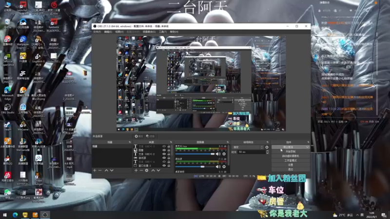Select the 场景 item in the scenes list

112,146
